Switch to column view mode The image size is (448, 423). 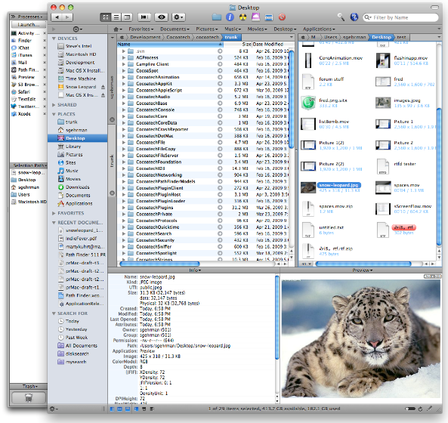(x=127, y=17)
